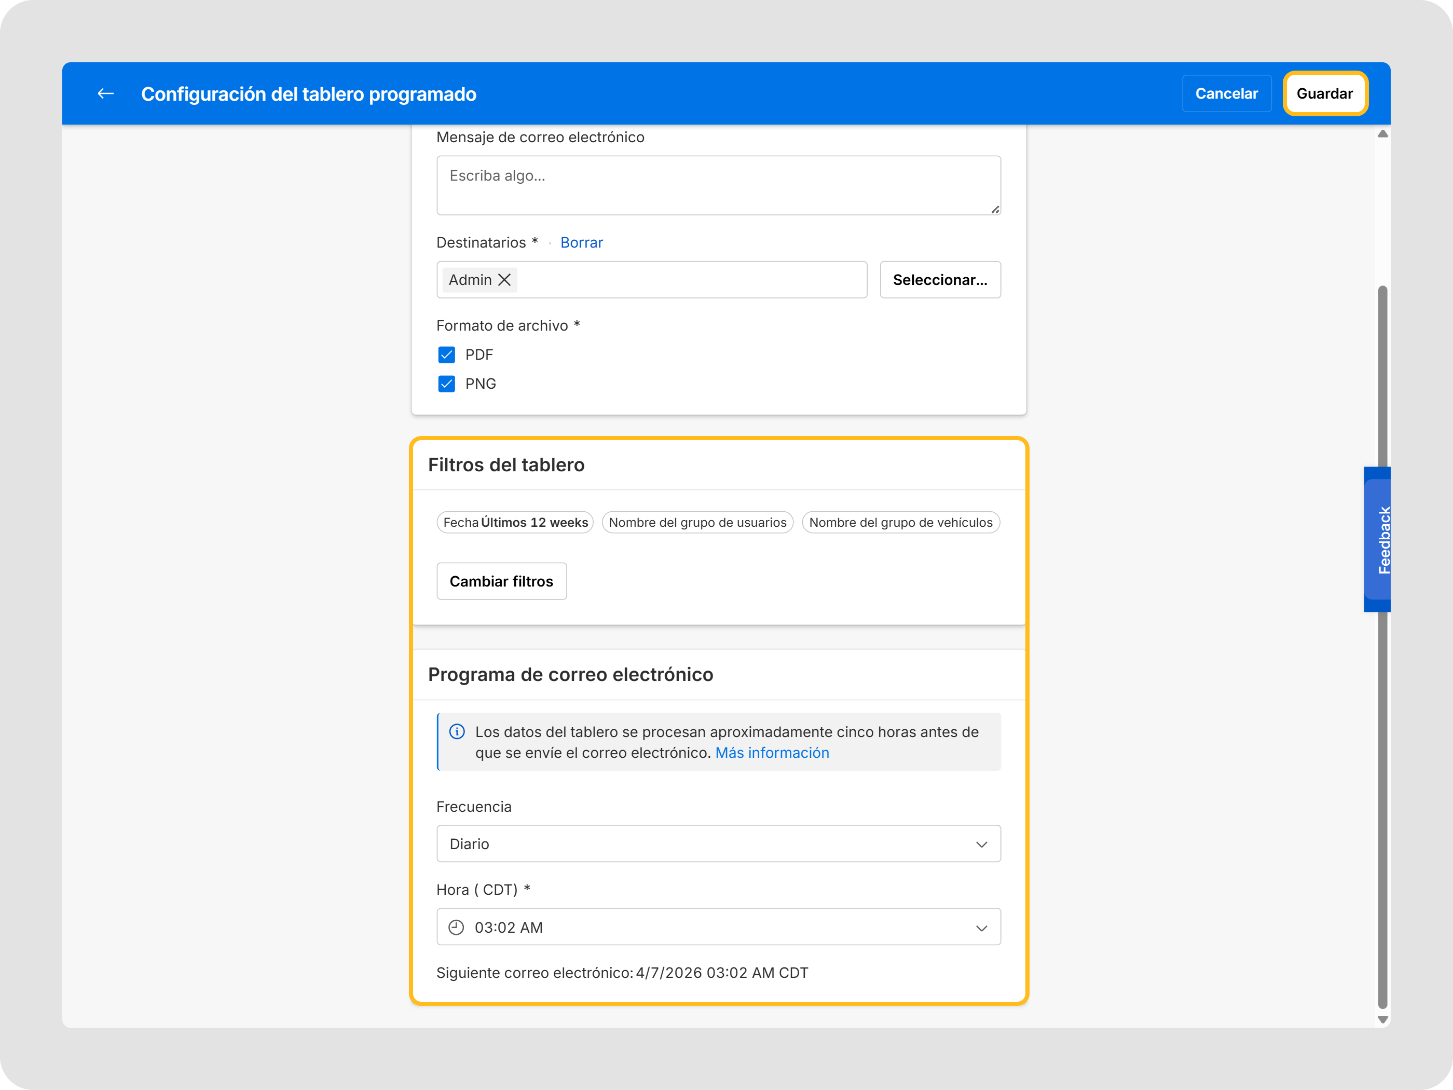The image size is (1453, 1090).
Task: Click the info icon in the processing notice
Action: 457,731
